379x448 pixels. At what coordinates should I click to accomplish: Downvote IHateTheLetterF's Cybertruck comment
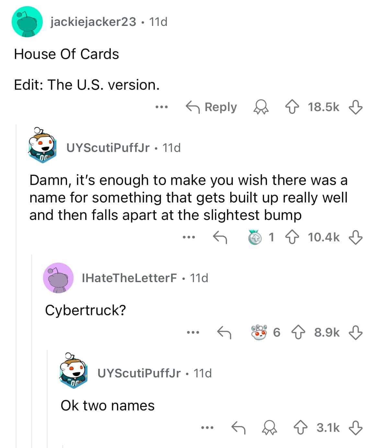(x=355, y=332)
